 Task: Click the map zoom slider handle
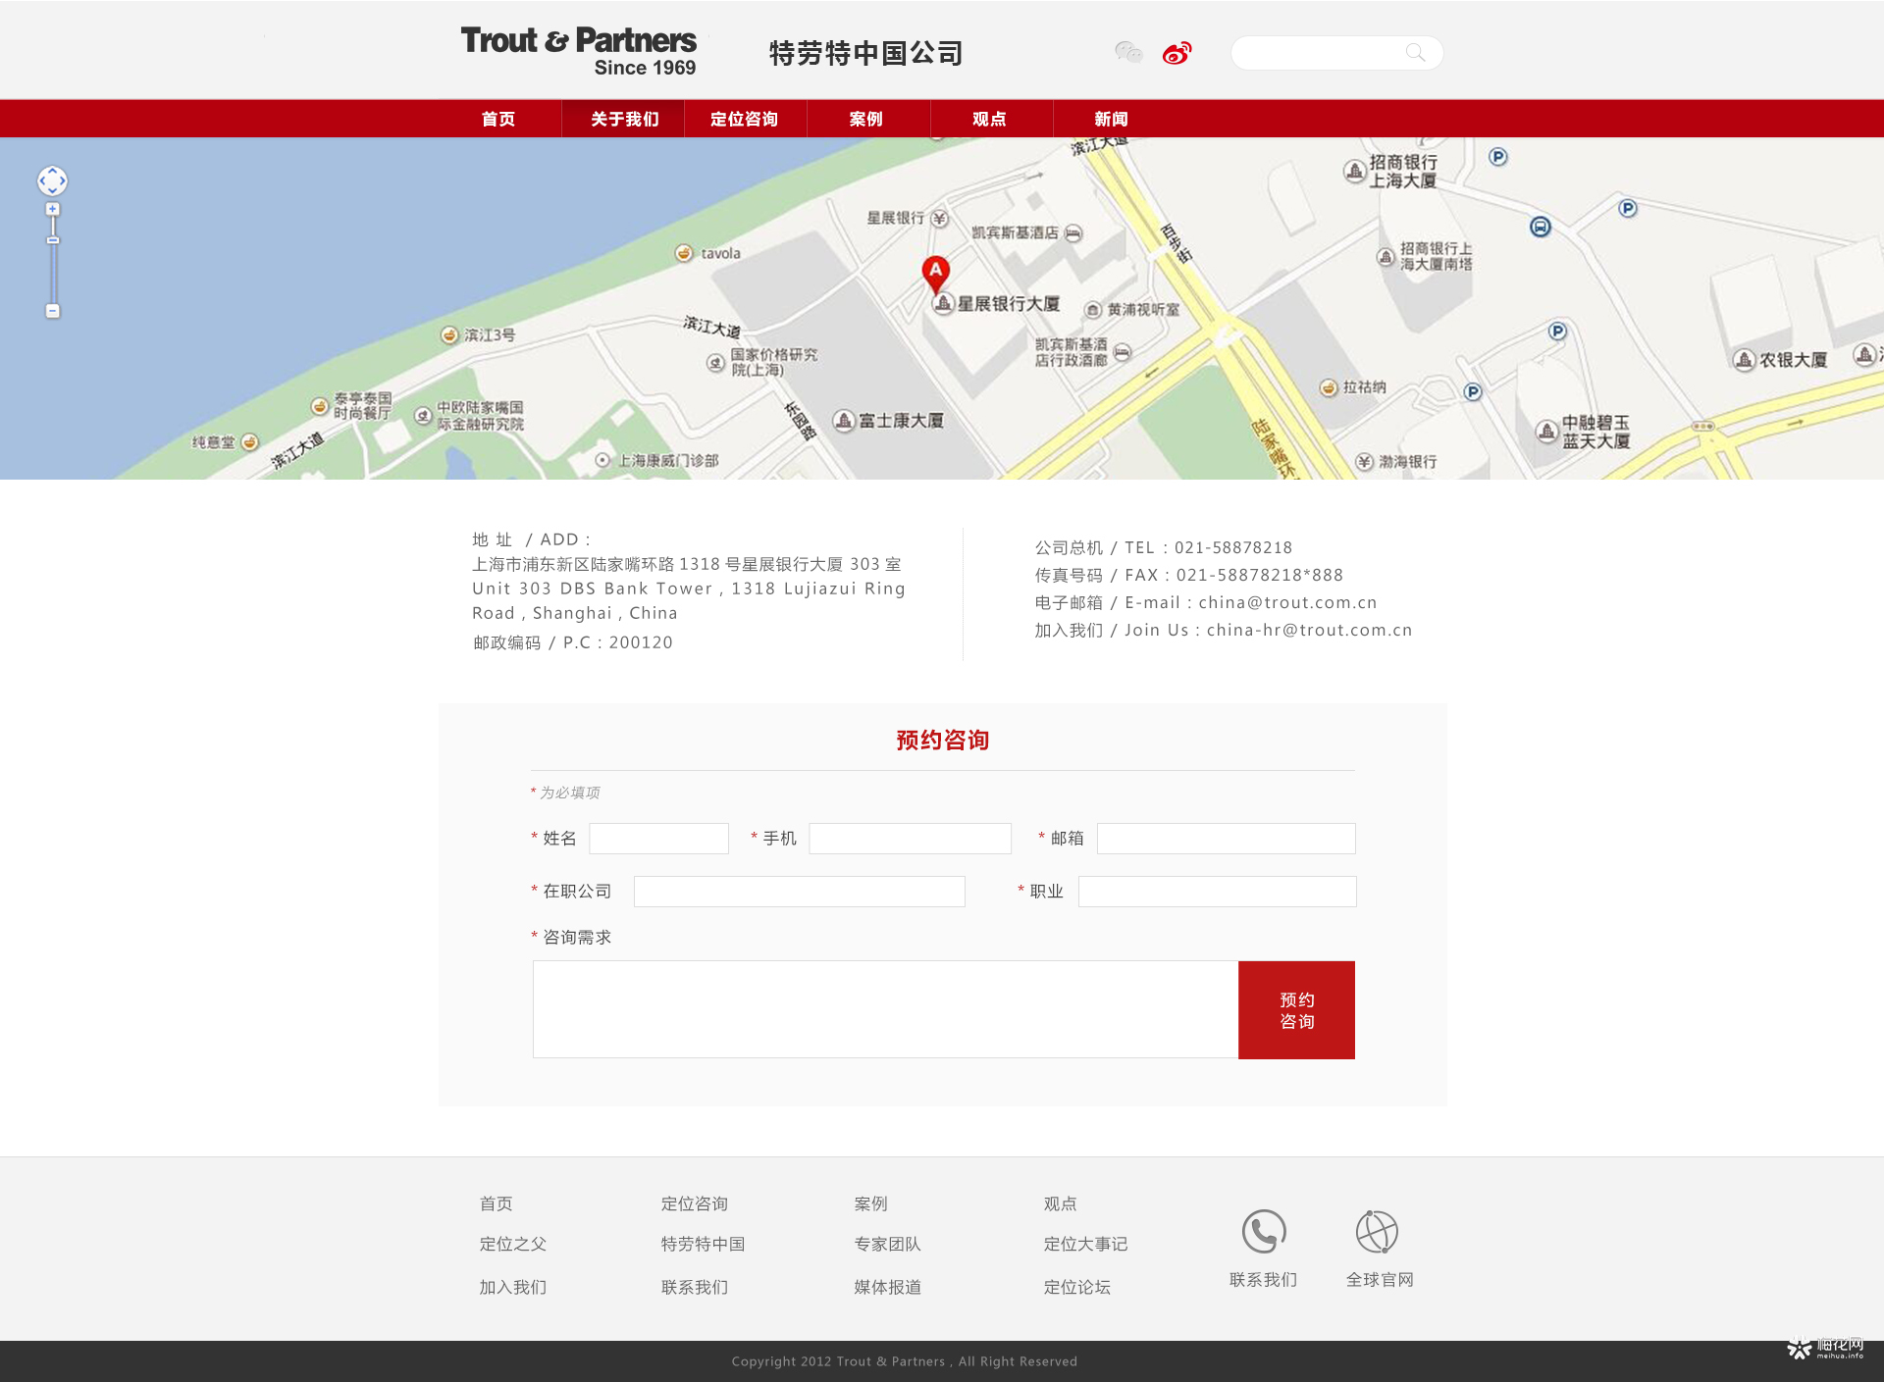click(x=53, y=239)
